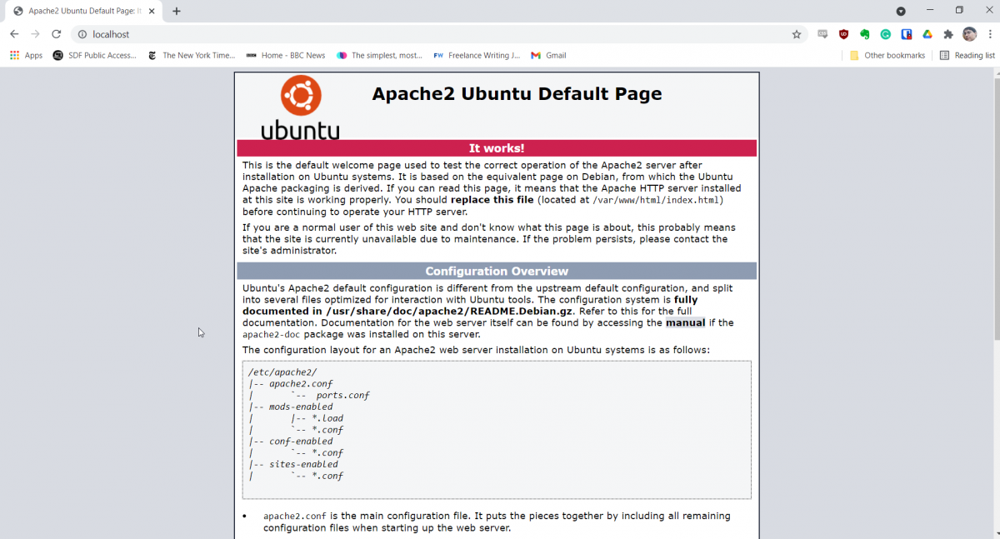Click the red 'It works!' banner

497,148
